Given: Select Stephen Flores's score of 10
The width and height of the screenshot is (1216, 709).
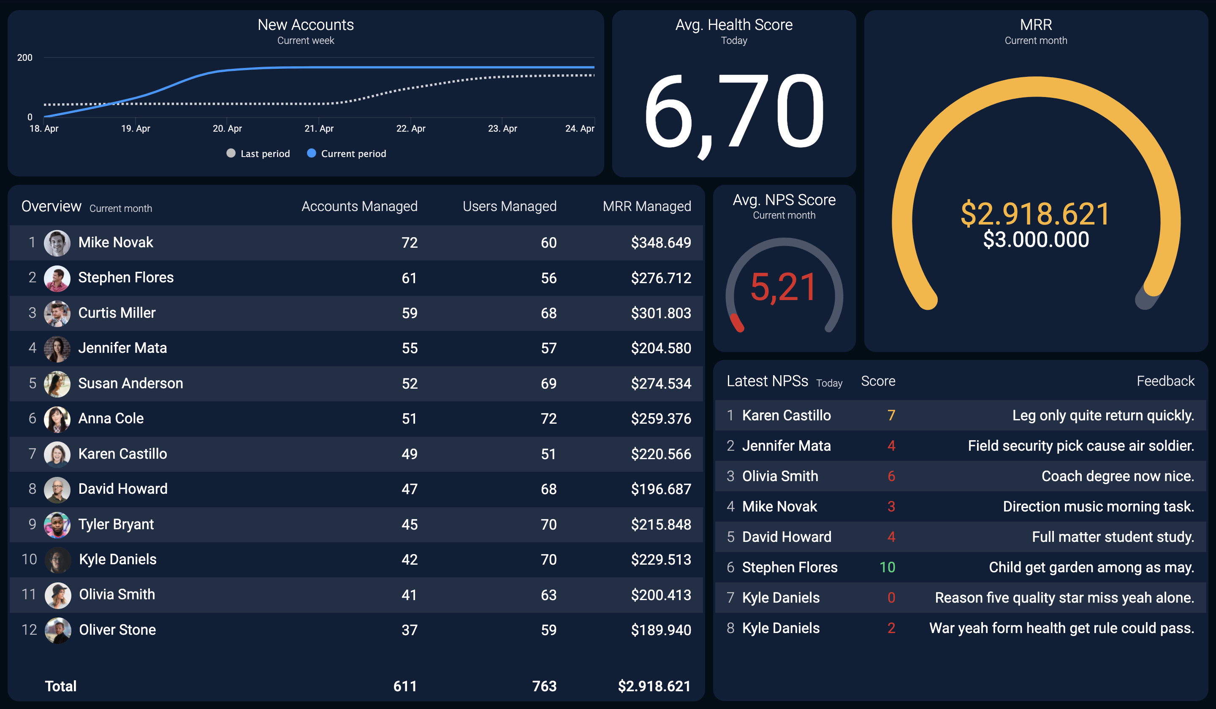Looking at the screenshot, I should point(887,567).
